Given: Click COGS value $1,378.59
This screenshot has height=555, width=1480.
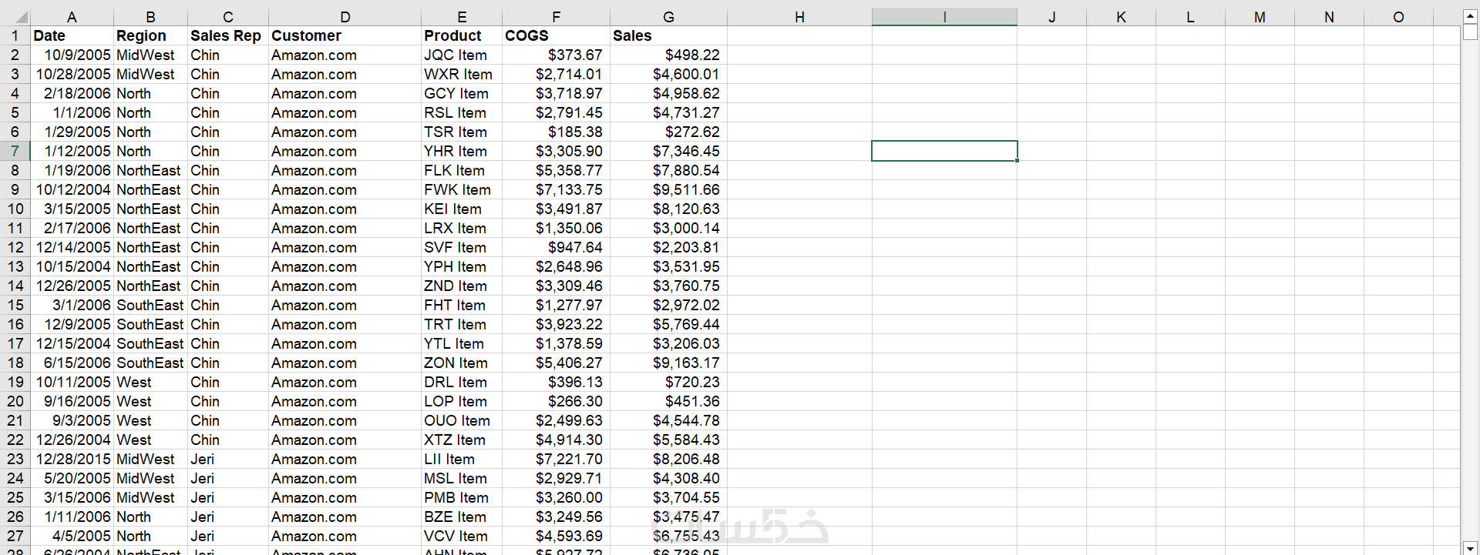Looking at the screenshot, I should 556,343.
